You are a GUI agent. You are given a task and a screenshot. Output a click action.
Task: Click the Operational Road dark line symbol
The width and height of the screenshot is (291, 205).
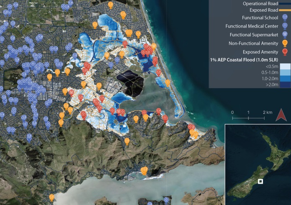[285, 4]
